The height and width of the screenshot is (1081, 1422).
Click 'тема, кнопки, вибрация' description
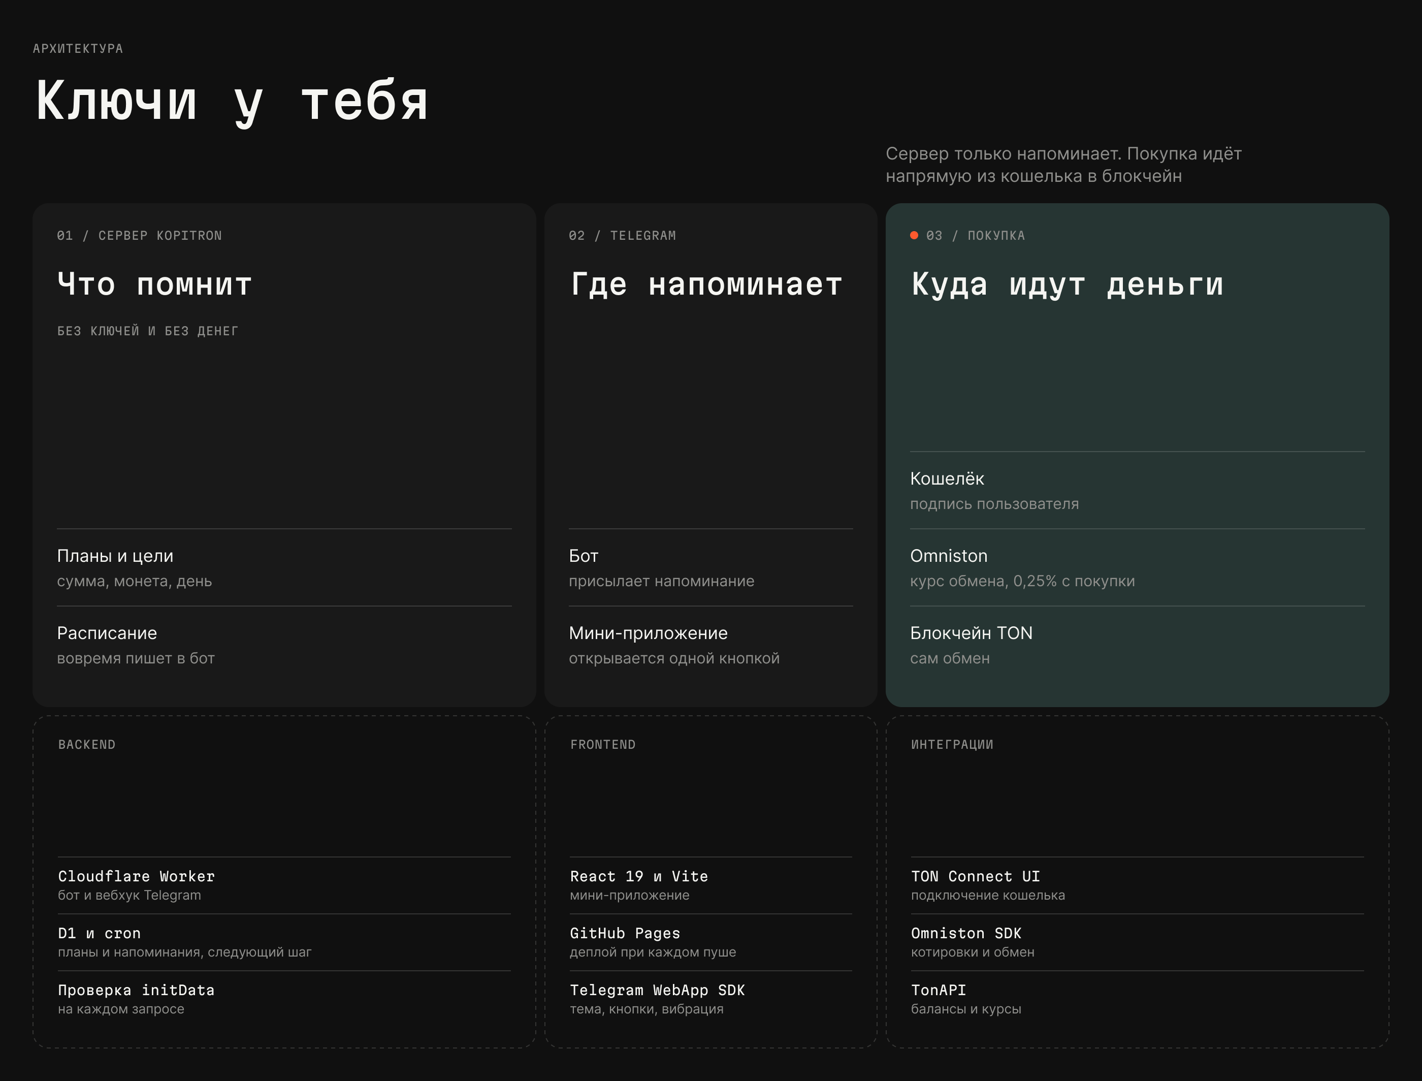pos(647,1009)
